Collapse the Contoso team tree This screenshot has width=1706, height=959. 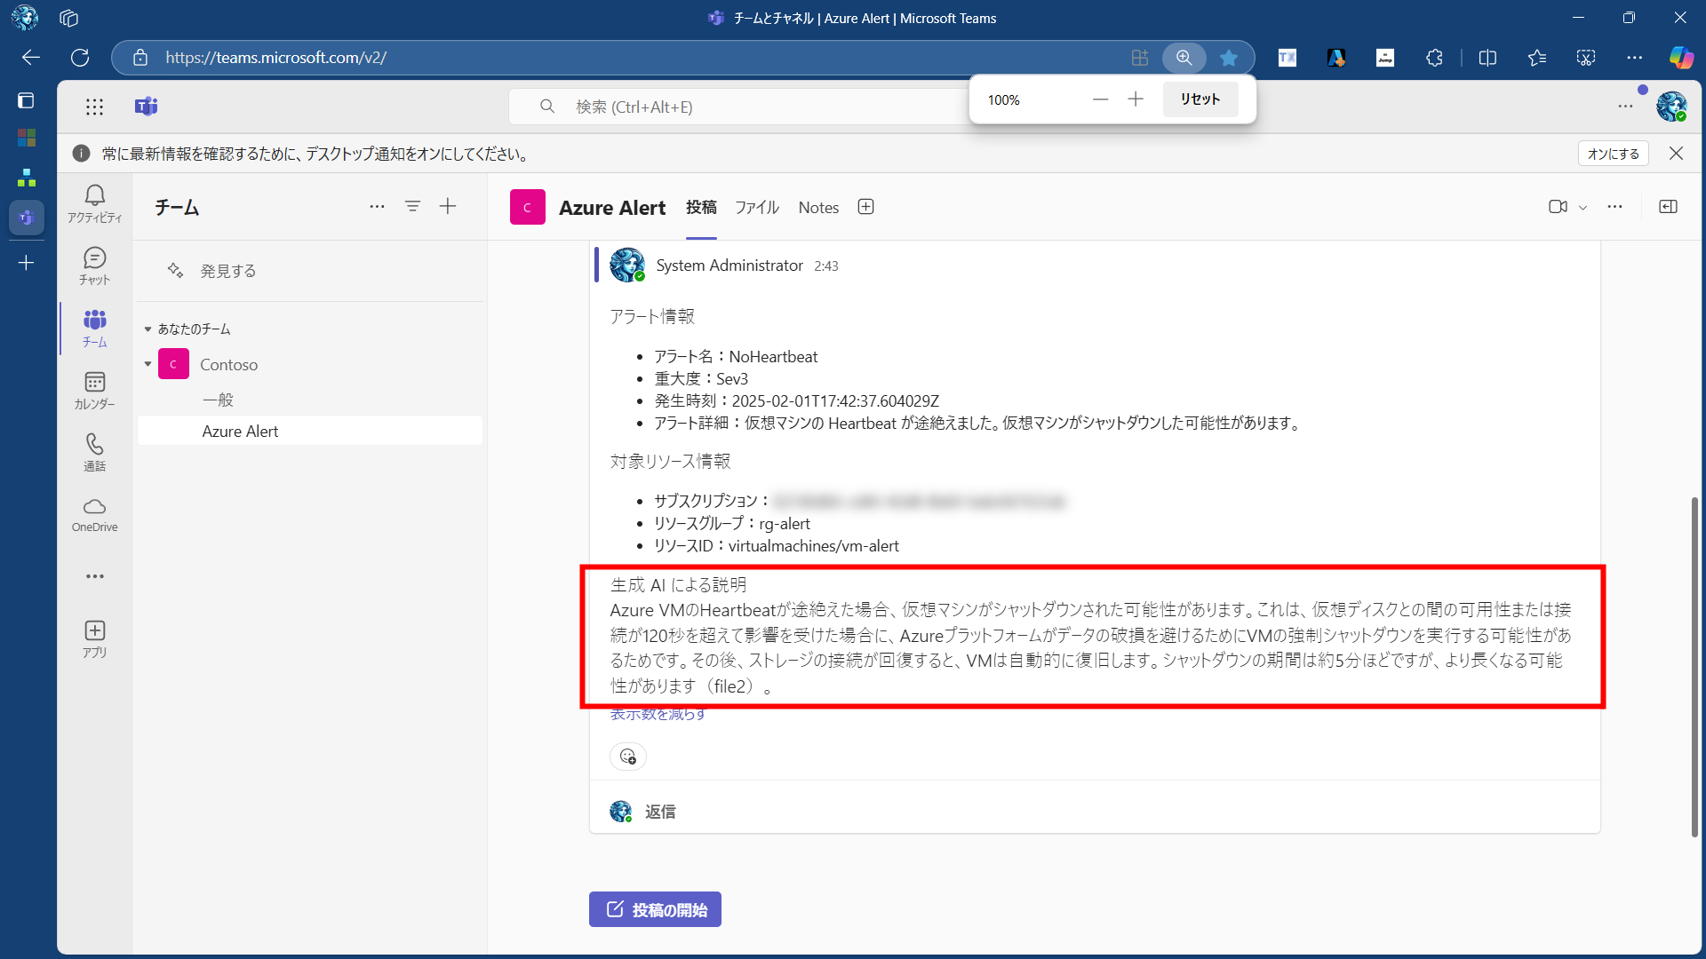pos(147,364)
